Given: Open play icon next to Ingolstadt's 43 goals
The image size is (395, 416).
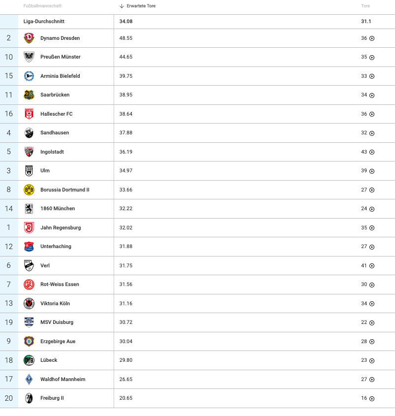Looking at the screenshot, I should [x=372, y=152].
